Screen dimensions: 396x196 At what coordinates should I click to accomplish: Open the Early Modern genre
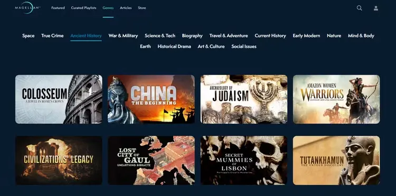pyautogui.click(x=306, y=35)
